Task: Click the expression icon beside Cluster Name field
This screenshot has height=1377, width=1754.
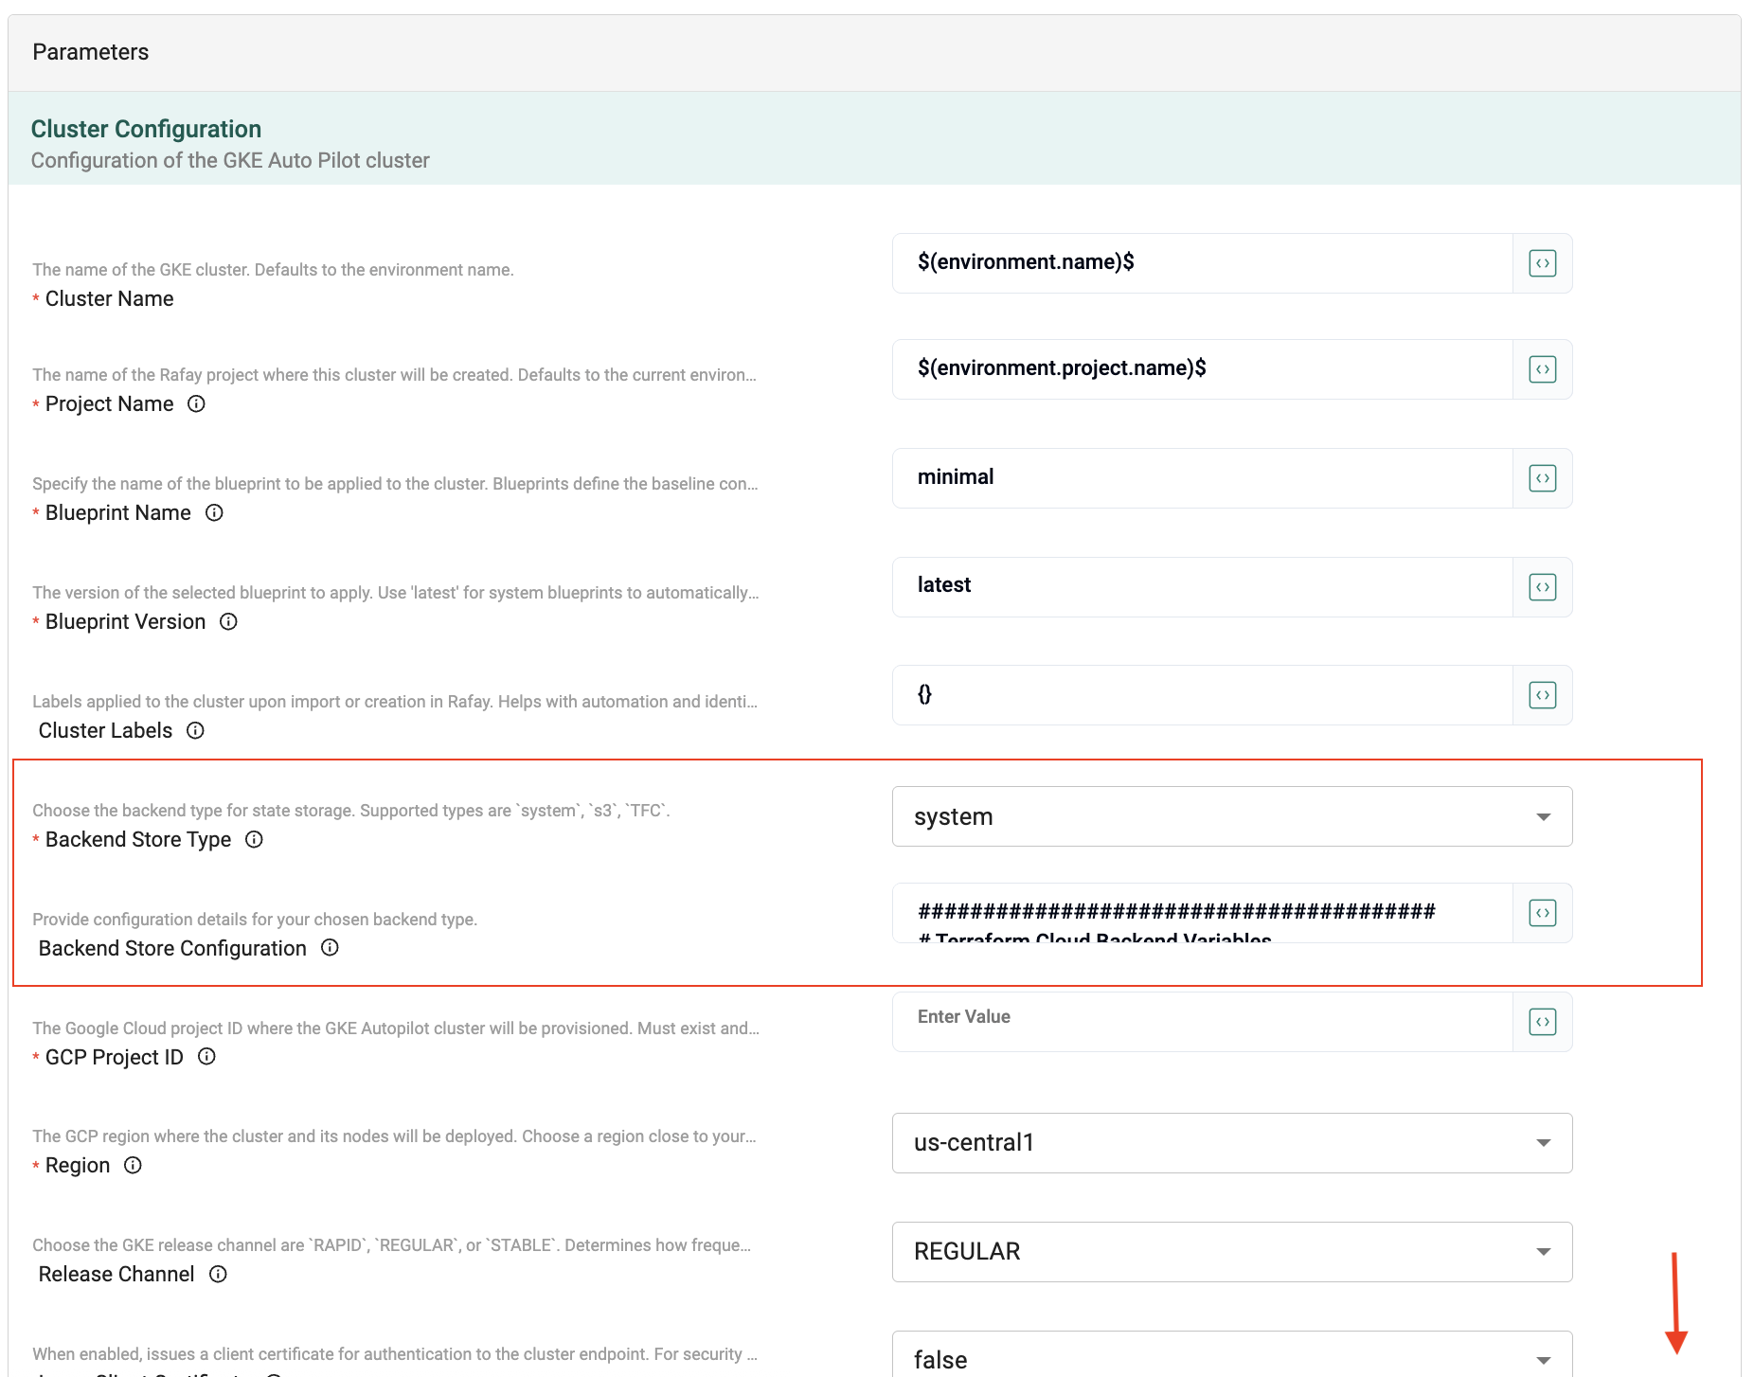Action: 1542,263
